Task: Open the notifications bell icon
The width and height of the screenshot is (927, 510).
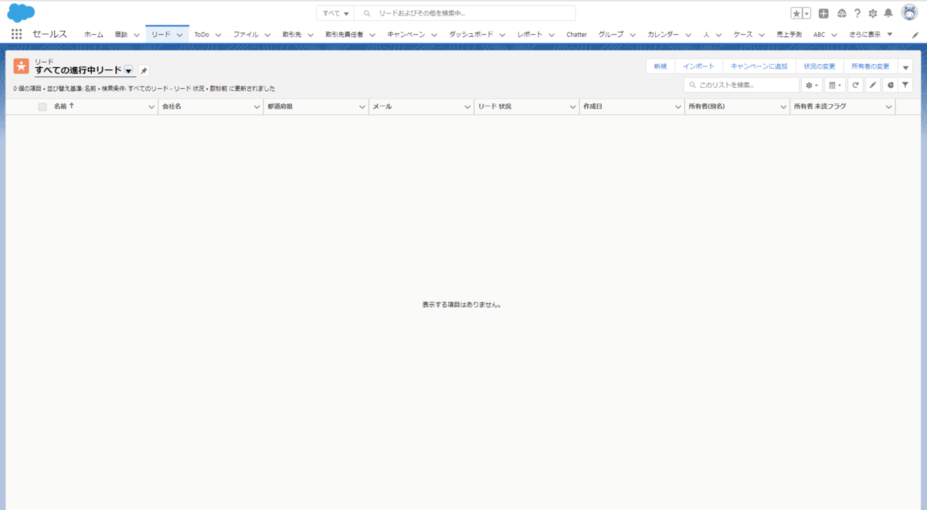Action: [x=888, y=13]
